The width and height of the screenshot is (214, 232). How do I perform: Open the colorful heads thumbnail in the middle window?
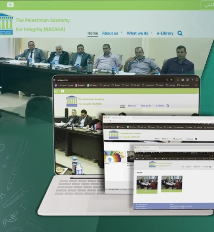click(x=114, y=156)
